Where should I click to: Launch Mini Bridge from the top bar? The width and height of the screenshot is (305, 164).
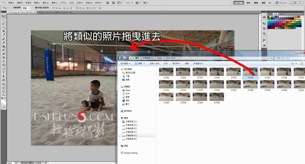coord(113,3)
